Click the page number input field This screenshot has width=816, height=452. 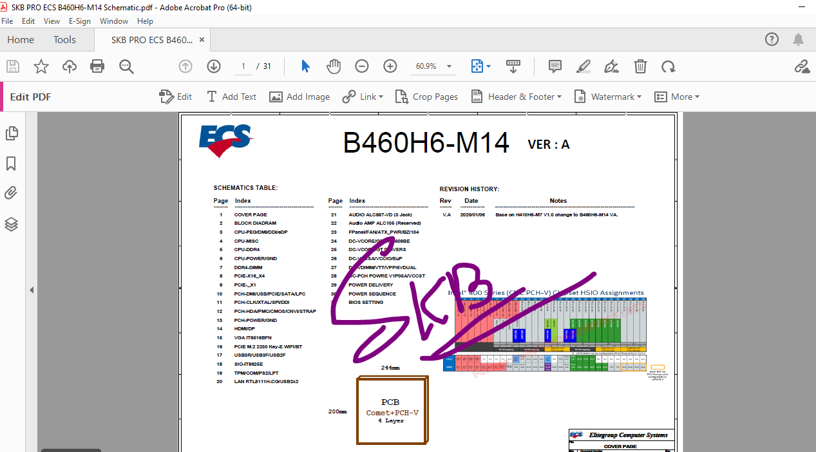(x=243, y=66)
